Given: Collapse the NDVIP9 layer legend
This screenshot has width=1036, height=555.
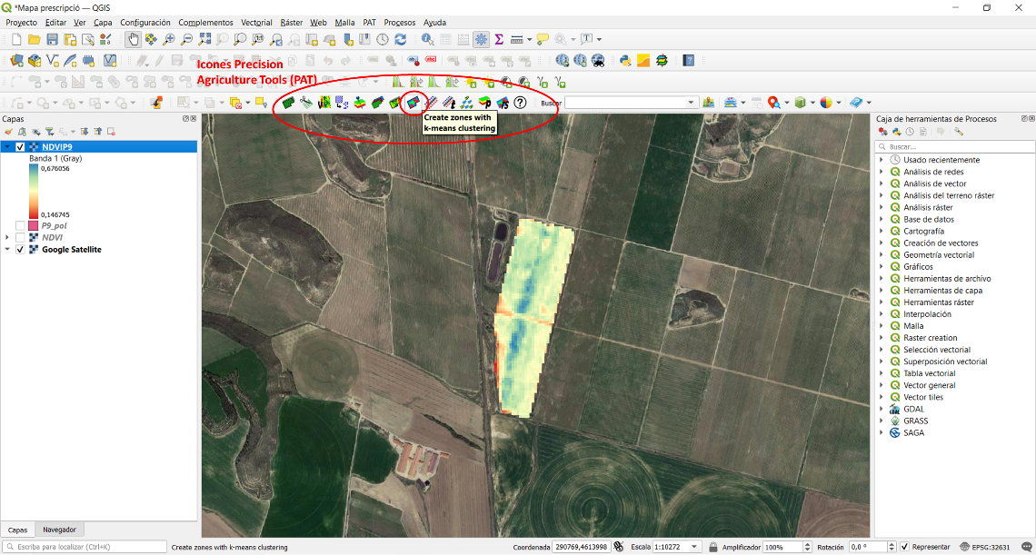Looking at the screenshot, I should [x=8, y=146].
